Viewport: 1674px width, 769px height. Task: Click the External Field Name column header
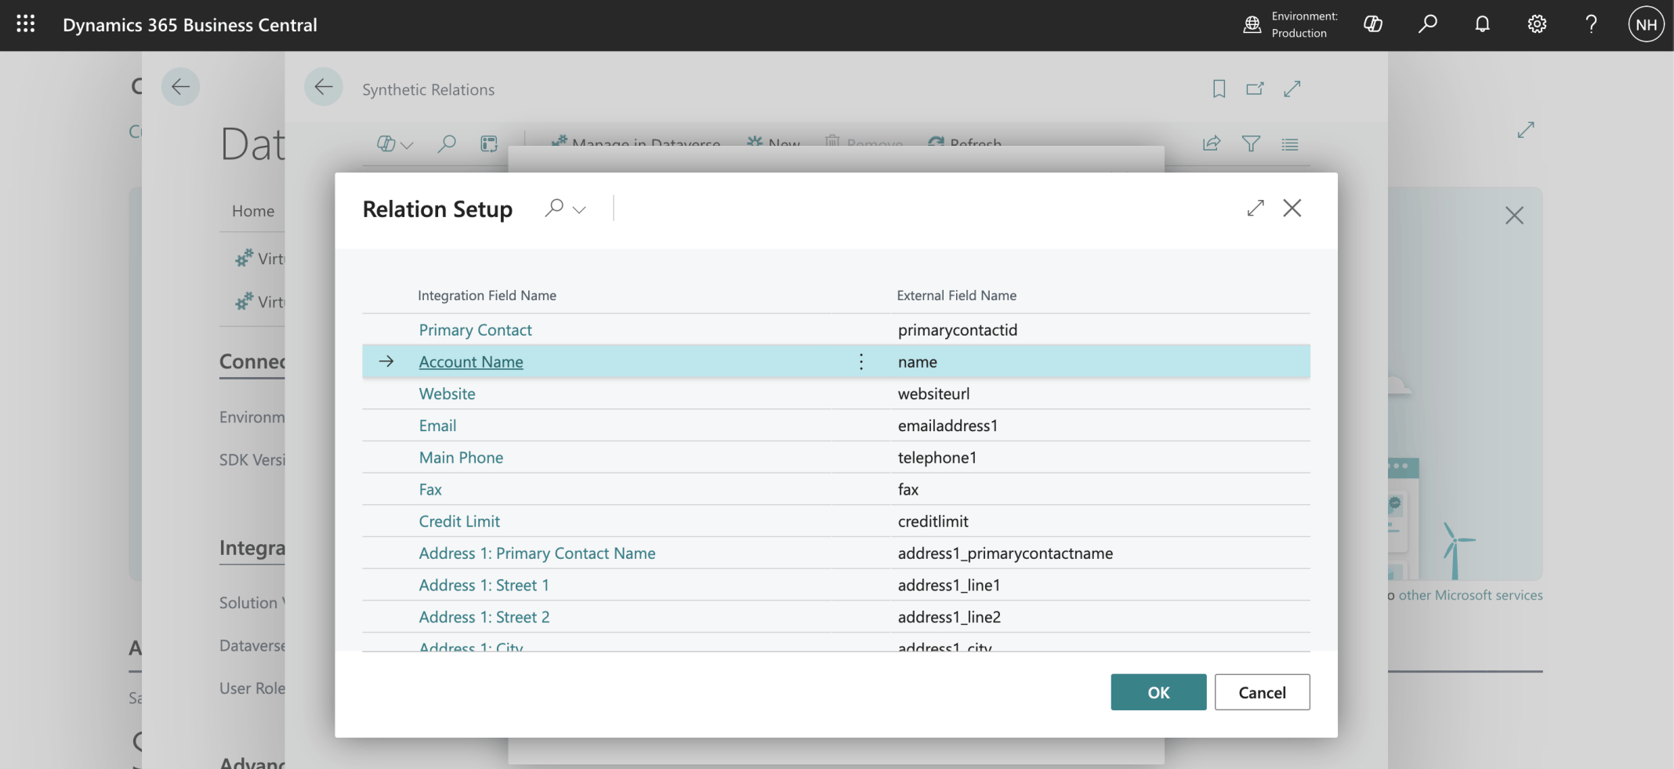click(956, 296)
